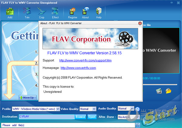
Task: Click the Unregistered license text
Action: click(x=52, y=92)
